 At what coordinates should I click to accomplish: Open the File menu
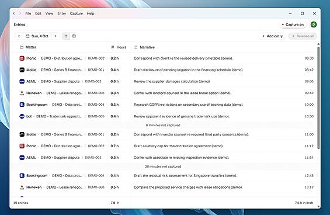tap(28, 13)
